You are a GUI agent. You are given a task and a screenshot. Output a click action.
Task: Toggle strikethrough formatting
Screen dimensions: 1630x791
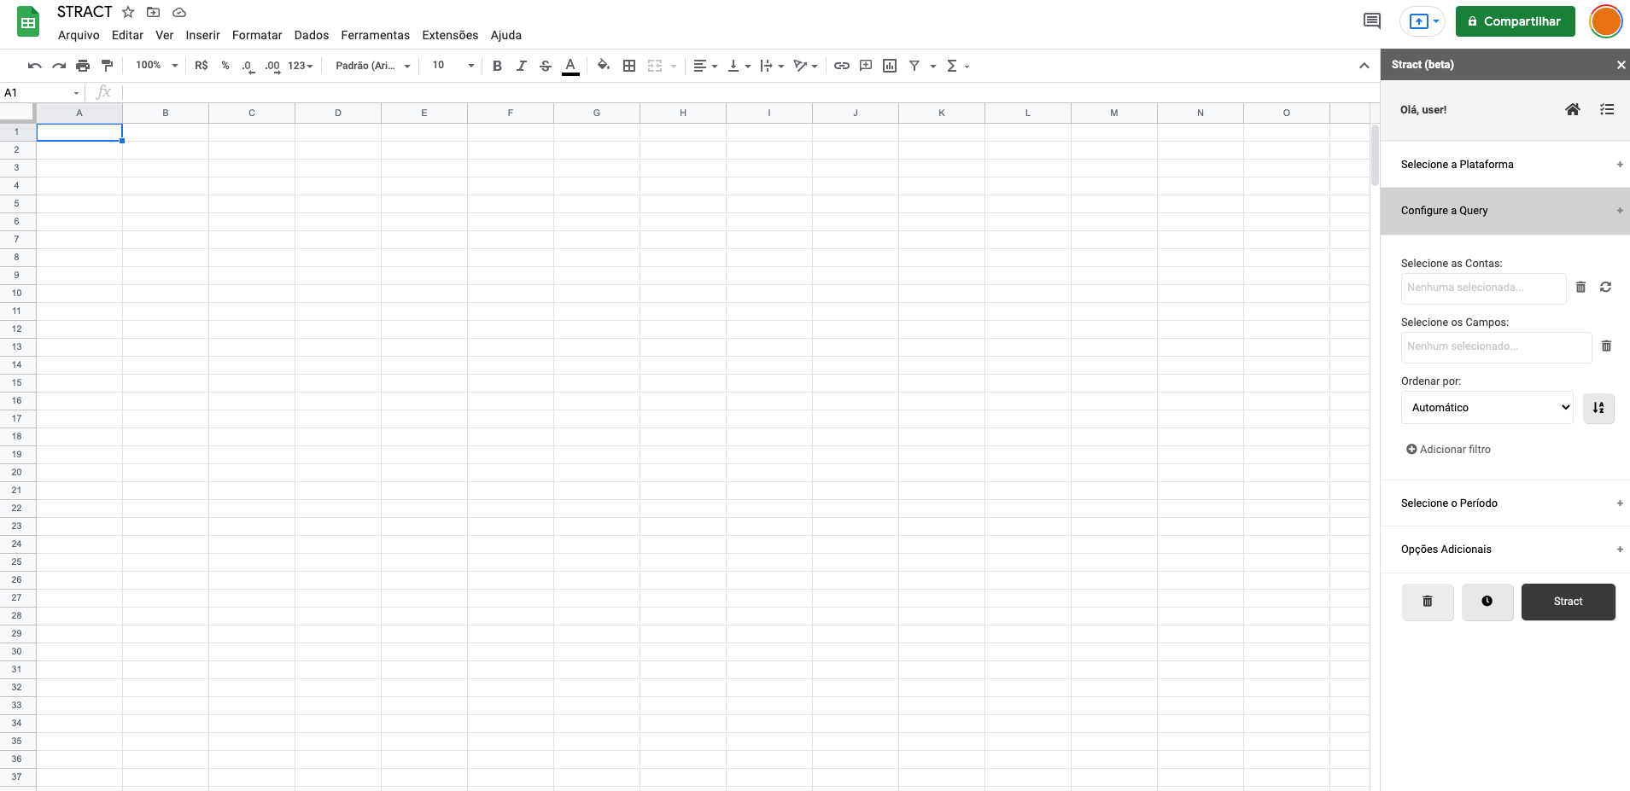coord(546,66)
